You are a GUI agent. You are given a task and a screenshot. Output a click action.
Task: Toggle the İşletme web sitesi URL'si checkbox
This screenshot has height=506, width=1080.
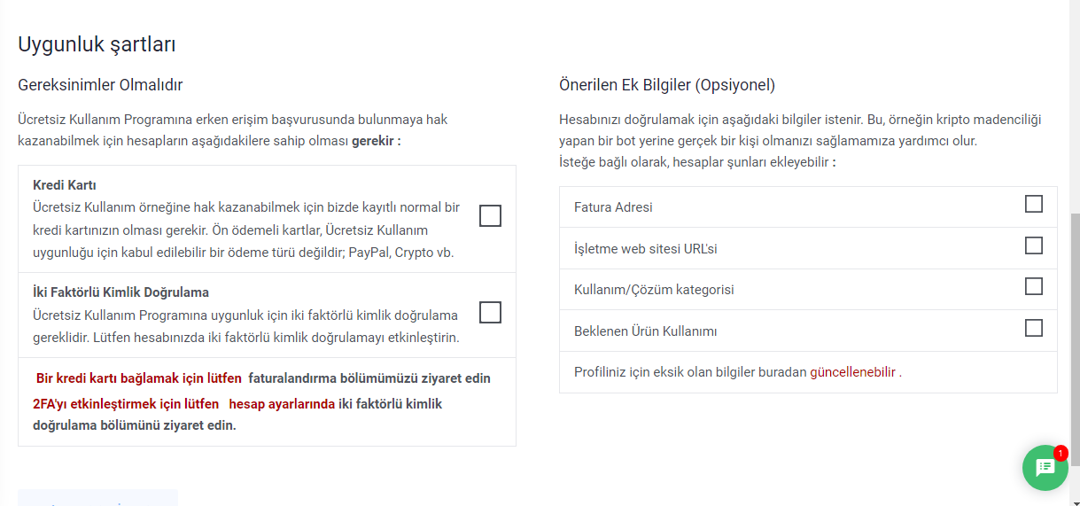click(1033, 245)
